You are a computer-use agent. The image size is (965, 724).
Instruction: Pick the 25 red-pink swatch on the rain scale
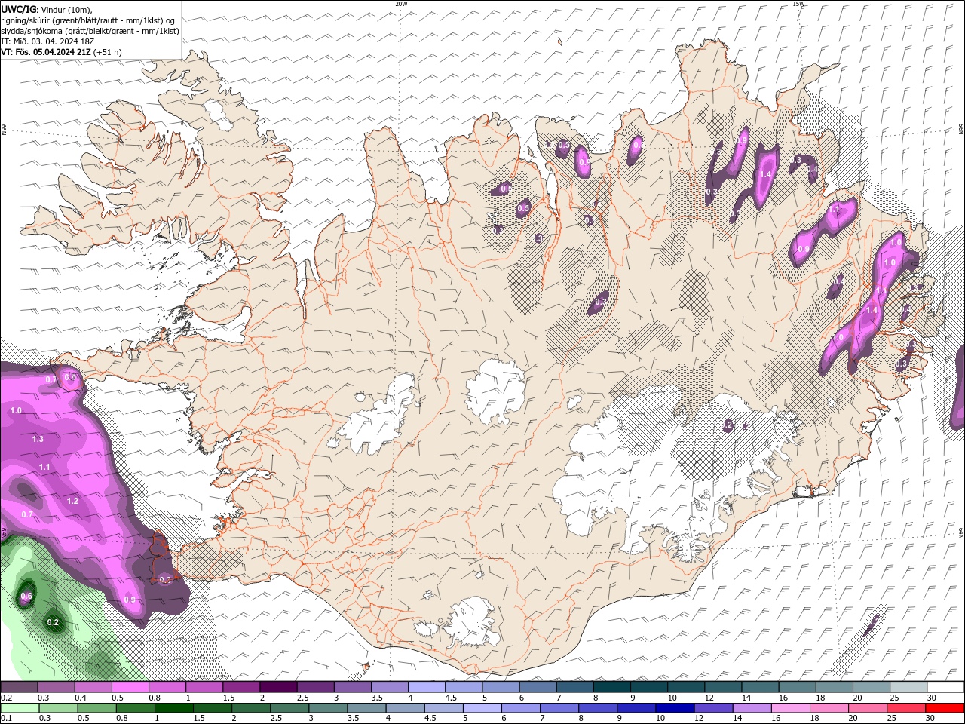point(906,708)
